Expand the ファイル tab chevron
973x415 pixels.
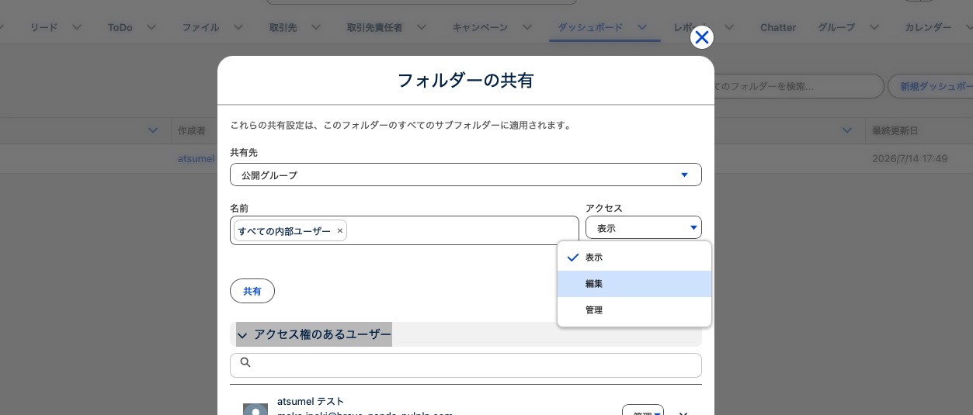coord(238,27)
